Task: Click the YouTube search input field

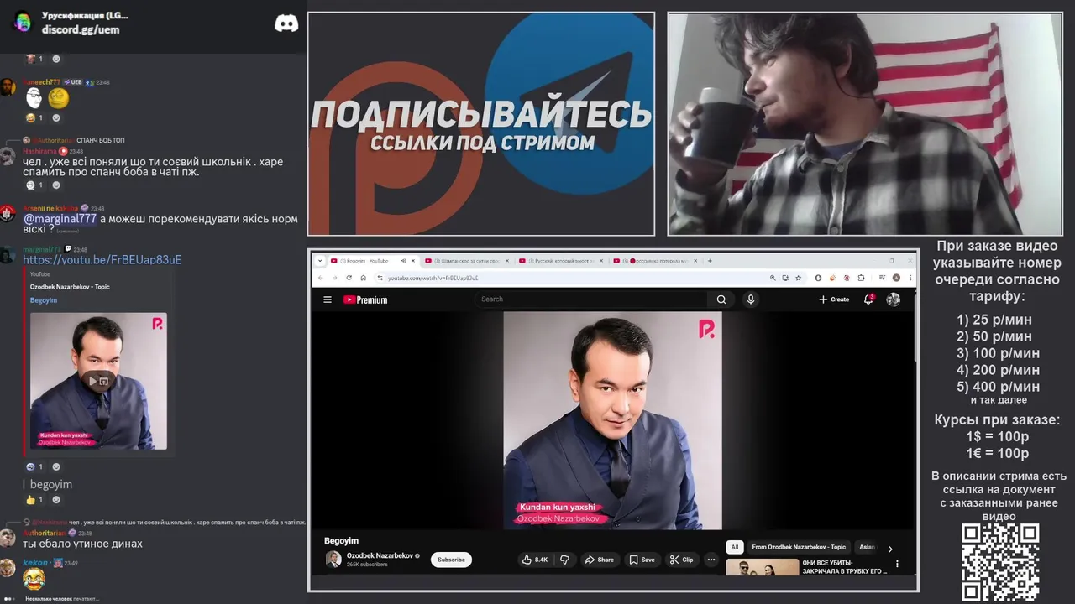Action: (x=592, y=299)
